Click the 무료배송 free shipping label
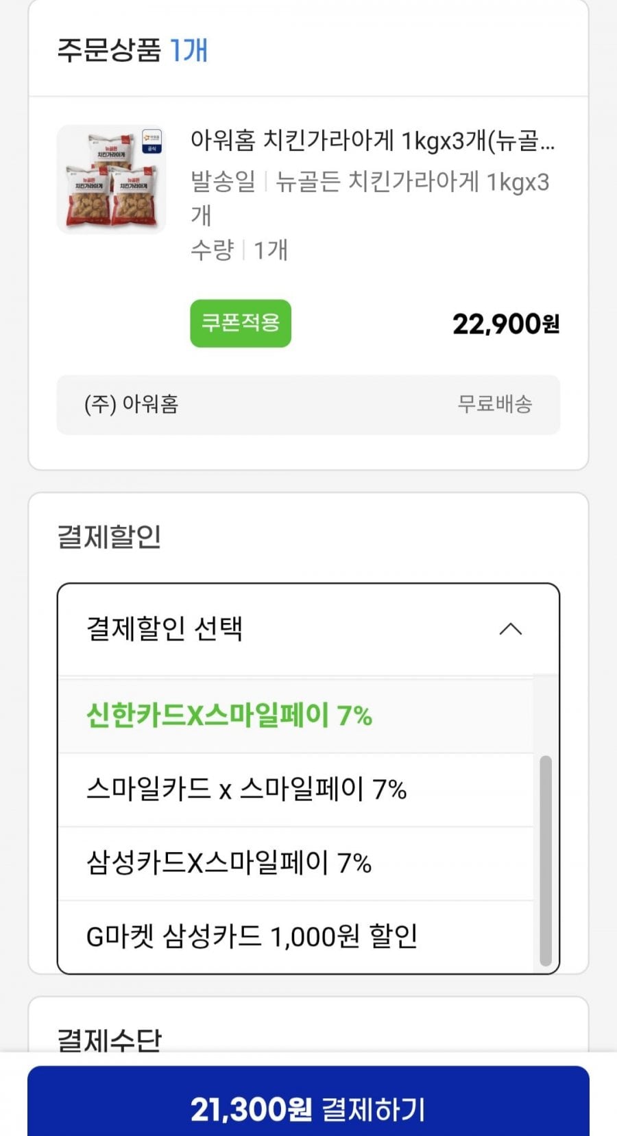The height and width of the screenshot is (1136, 617). click(495, 404)
